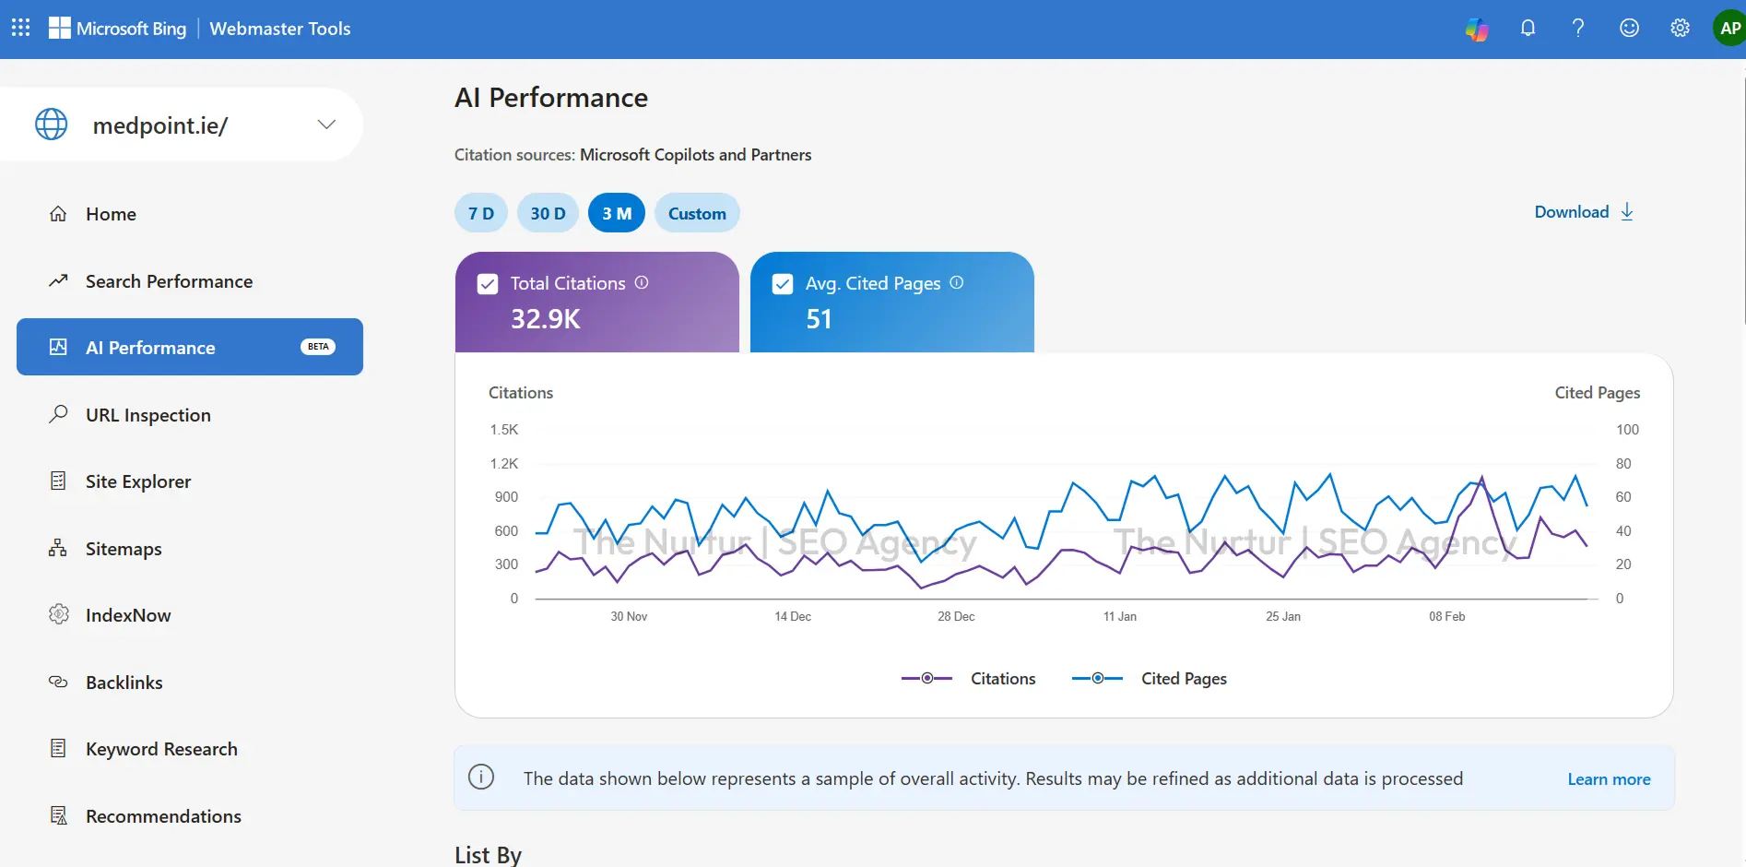The height and width of the screenshot is (867, 1746).
Task: Open the AP account profile menu
Action: coord(1729,29)
